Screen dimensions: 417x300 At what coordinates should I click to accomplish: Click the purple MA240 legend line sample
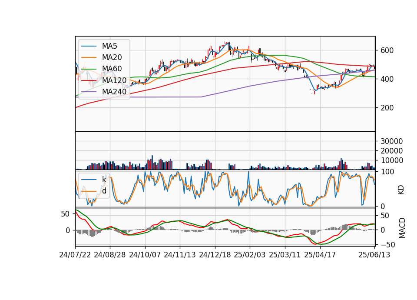click(89, 92)
